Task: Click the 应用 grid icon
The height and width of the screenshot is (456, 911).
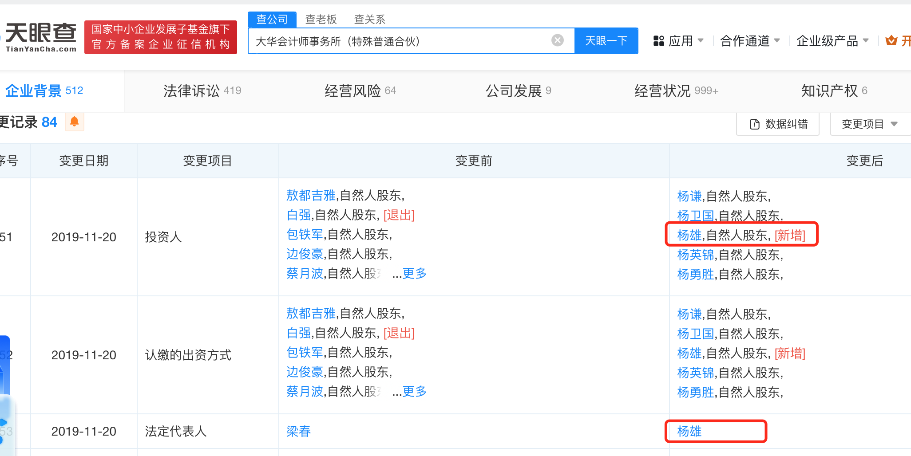Action: (658, 41)
